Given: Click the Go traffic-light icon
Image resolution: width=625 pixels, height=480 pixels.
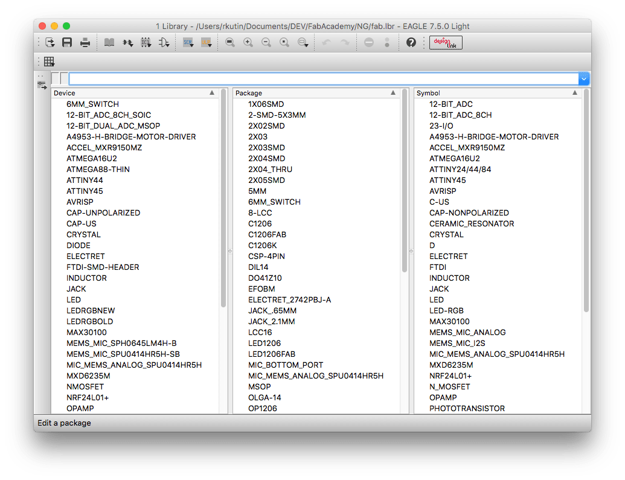Looking at the screenshot, I should (387, 43).
